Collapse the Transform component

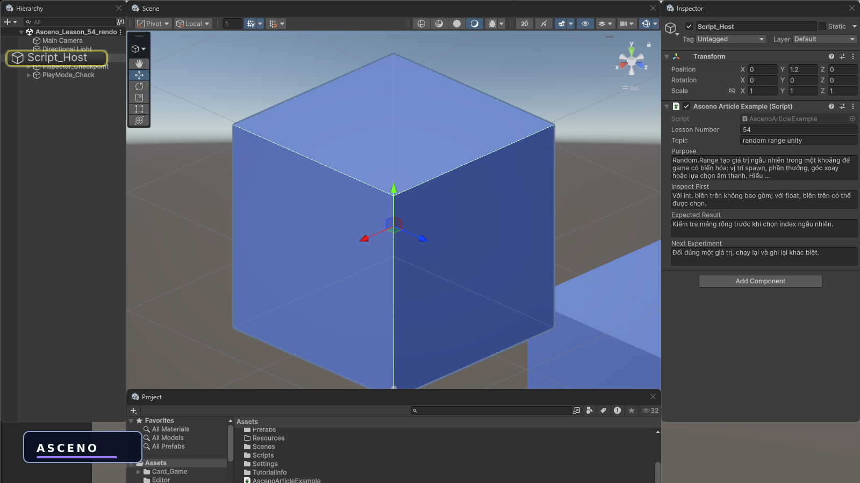(666, 56)
